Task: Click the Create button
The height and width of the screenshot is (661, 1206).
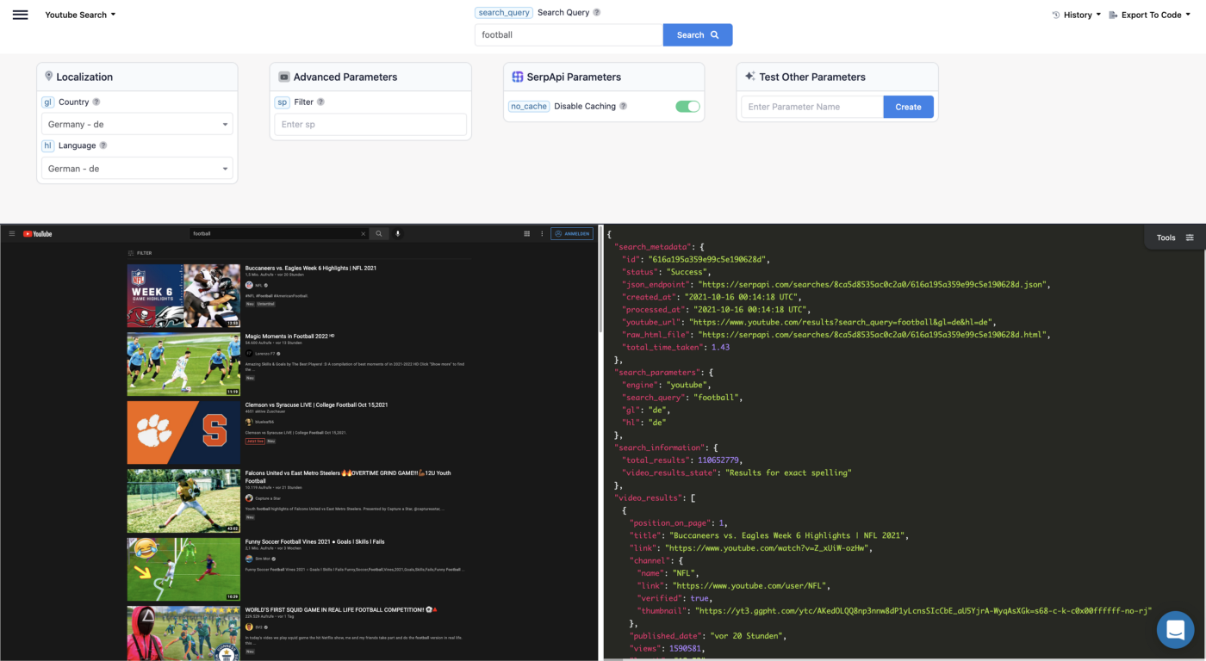Action: coord(908,107)
